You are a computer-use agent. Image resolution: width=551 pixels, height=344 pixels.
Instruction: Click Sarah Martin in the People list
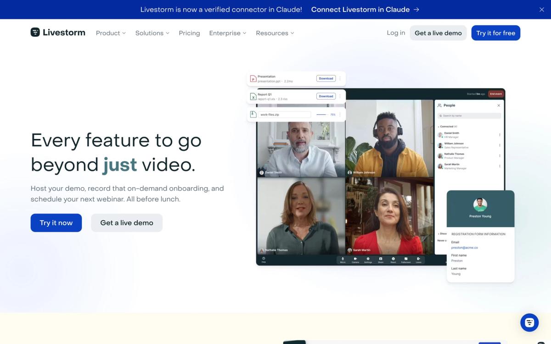[468, 166]
